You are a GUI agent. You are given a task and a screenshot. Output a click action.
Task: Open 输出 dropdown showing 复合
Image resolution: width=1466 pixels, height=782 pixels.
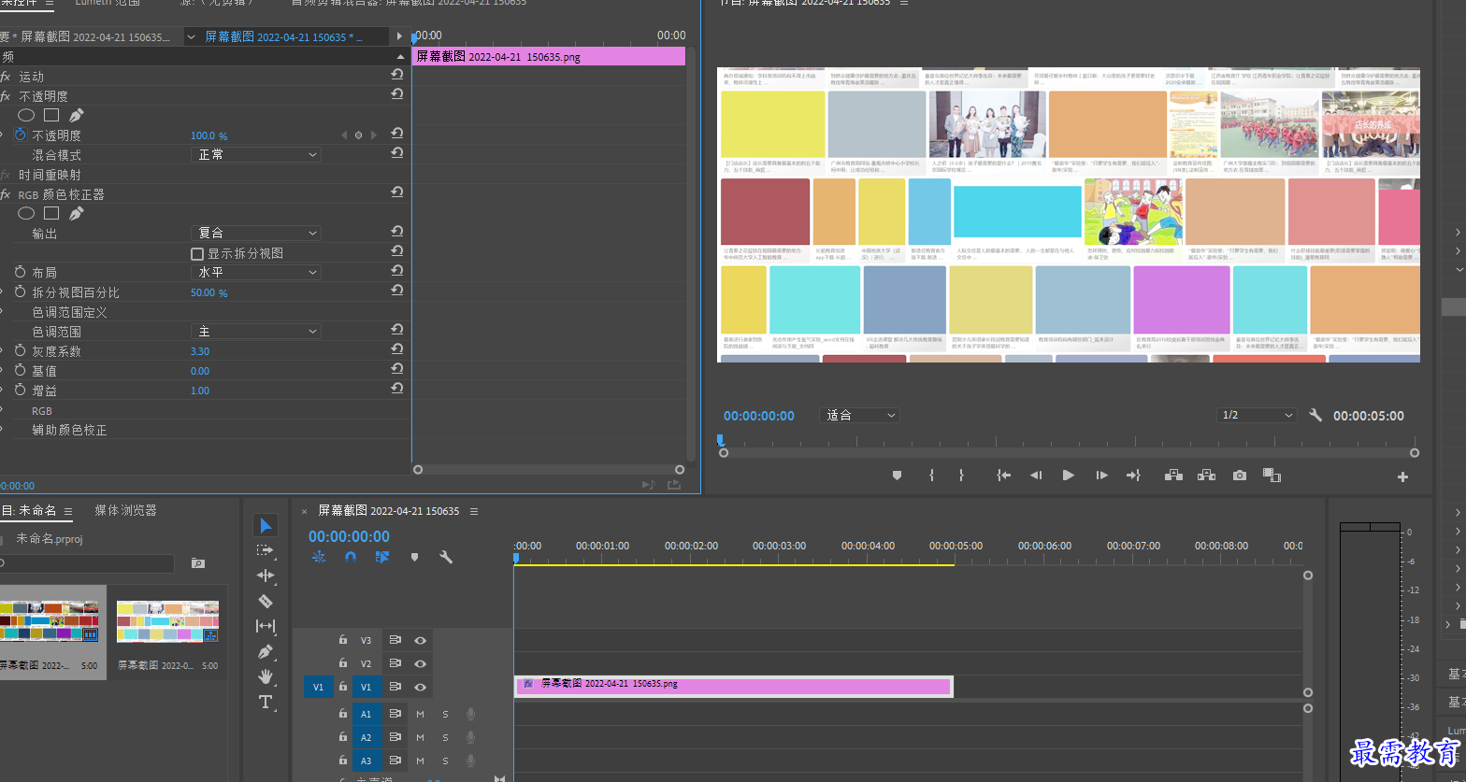[x=256, y=233]
